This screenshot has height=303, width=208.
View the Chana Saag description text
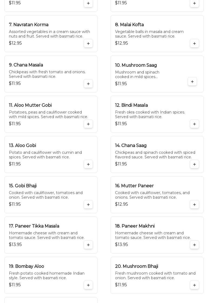(155, 155)
